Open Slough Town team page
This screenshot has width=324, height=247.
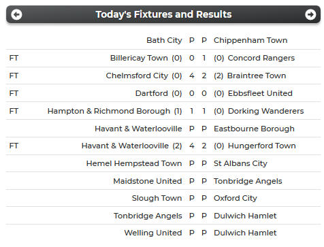click(x=157, y=198)
